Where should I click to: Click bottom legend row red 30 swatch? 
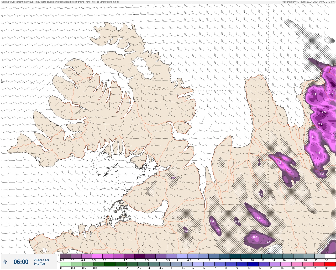(x=330, y=264)
